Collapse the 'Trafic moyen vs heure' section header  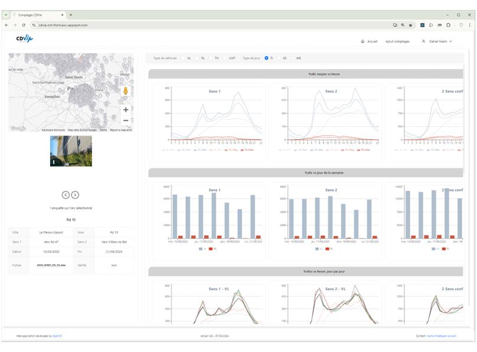[x=306, y=74]
